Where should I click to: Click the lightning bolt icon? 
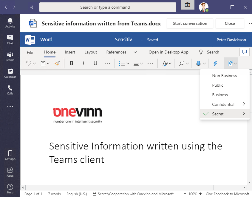[216, 63]
